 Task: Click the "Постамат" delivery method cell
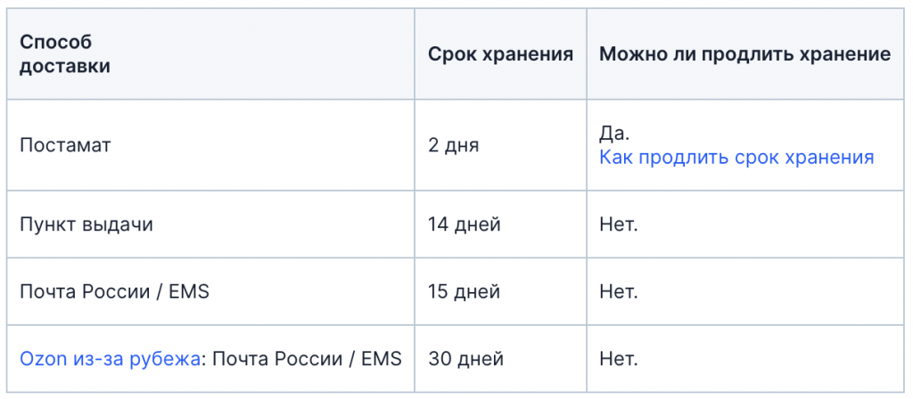(x=65, y=145)
